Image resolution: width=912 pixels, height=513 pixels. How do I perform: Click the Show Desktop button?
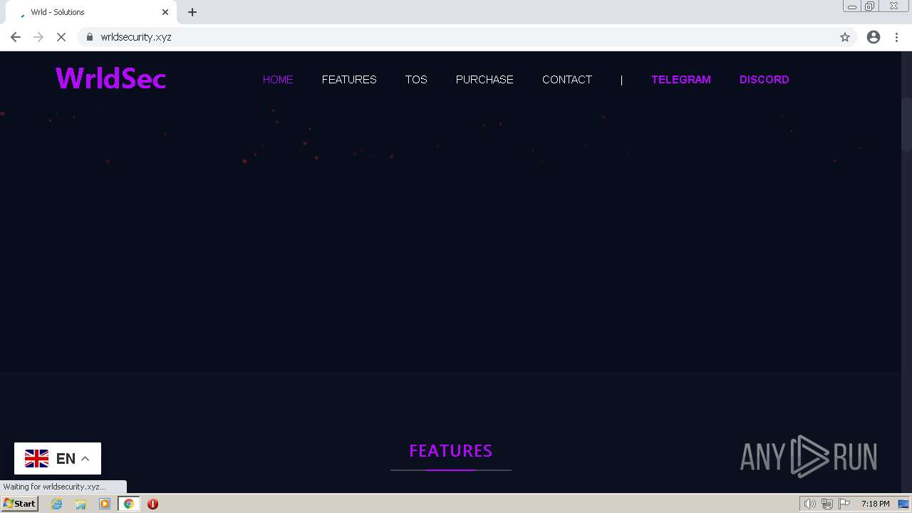pyautogui.click(x=903, y=504)
